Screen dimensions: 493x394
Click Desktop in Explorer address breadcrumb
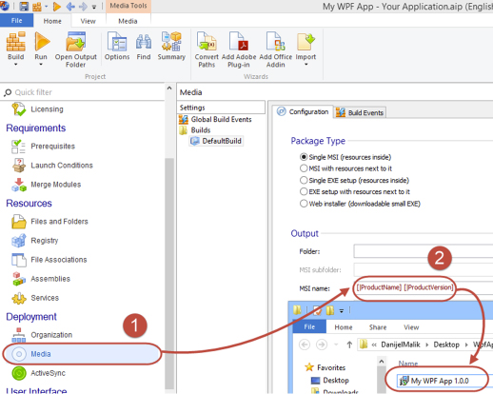tap(446, 345)
